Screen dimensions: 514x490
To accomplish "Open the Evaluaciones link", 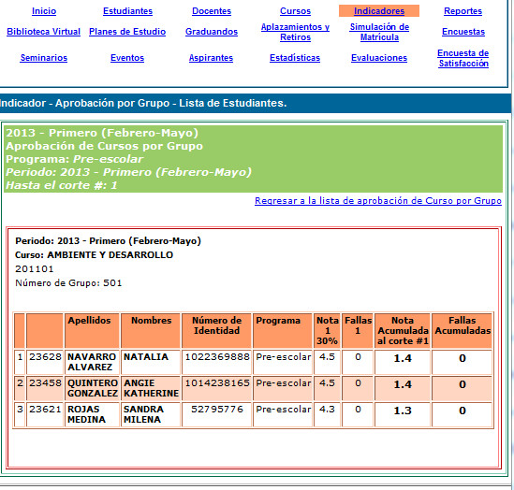I will pos(379,58).
